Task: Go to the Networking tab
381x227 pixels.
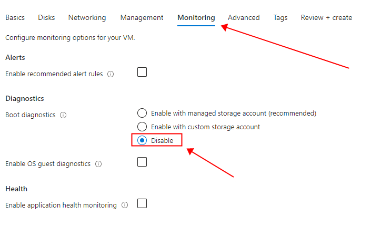Action: tap(87, 17)
